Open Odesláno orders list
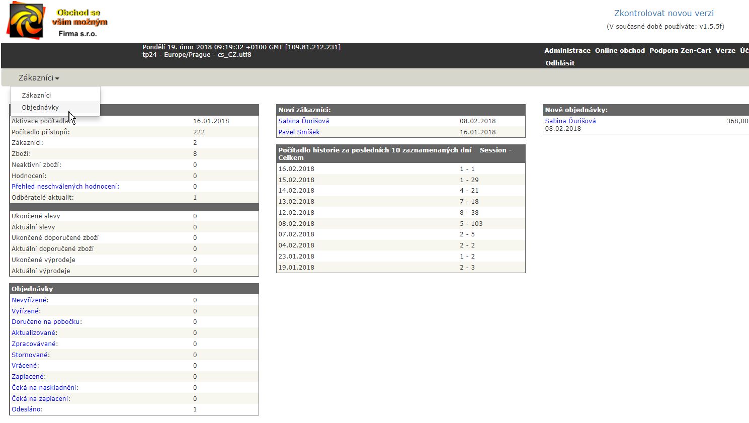The image size is (749, 423). pos(27,409)
